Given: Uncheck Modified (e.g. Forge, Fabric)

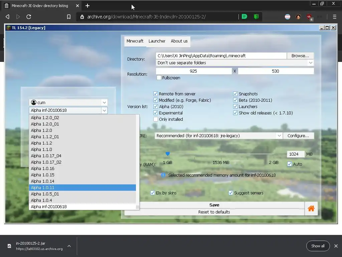Looking at the screenshot, I should point(156,100).
